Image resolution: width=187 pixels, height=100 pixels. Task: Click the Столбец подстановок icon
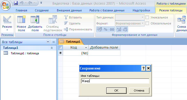click(53, 19)
